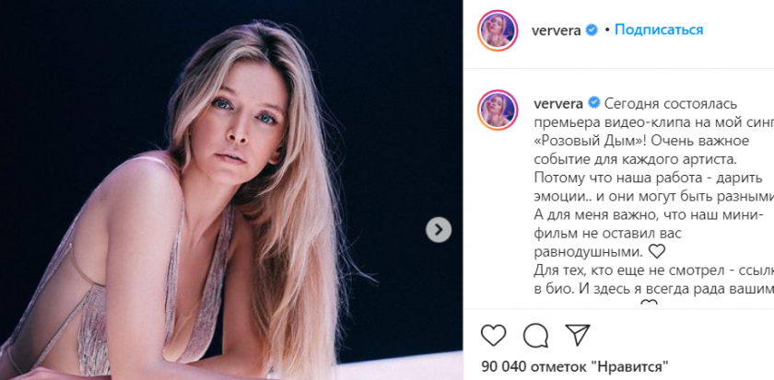The height and width of the screenshot is (380, 774).
Task: Click the «Розовый Дым» text in the caption
Action: coord(588,141)
